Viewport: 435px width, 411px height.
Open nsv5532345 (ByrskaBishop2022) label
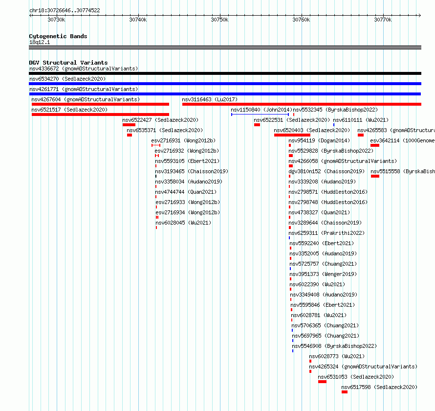coord(335,110)
